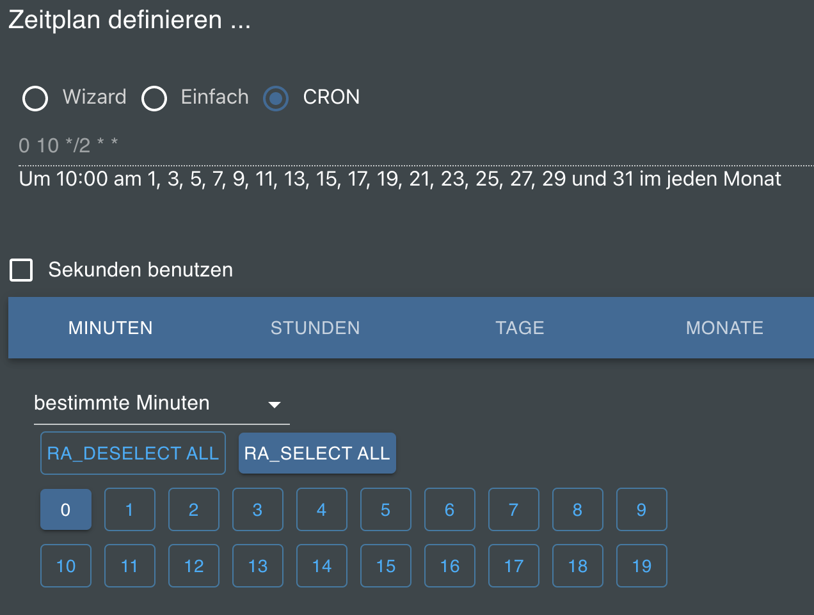This screenshot has width=814, height=615.
Task: Click the RA_SELECT ALL button
Action: [x=317, y=453]
